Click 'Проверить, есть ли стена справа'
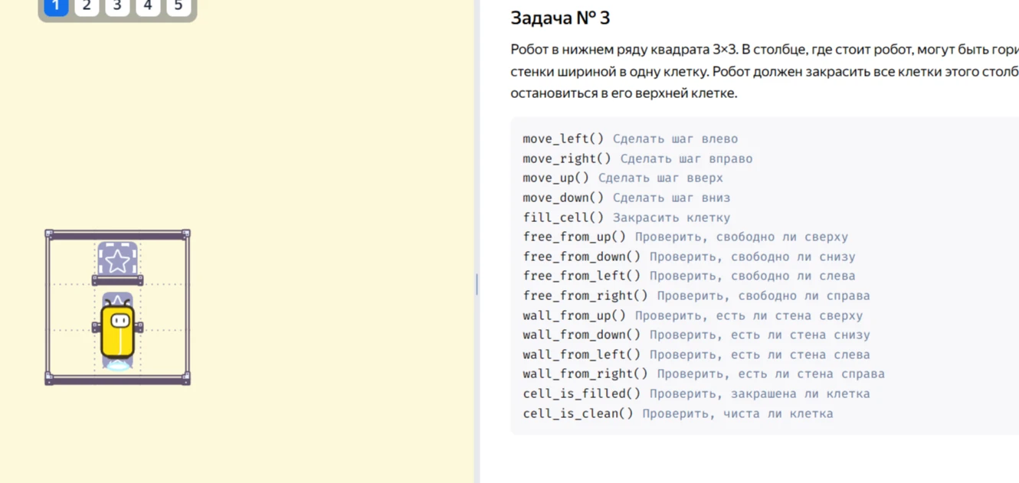The width and height of the screenshot is (1019, 483). pos(771,374)
